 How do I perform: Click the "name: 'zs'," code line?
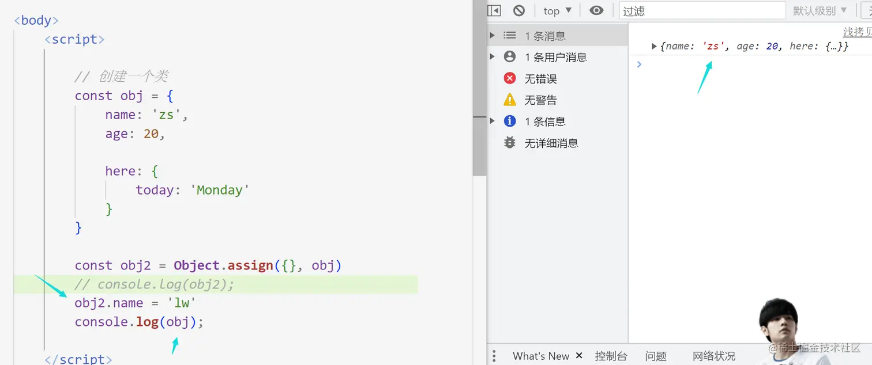click(x=147, y=115)
